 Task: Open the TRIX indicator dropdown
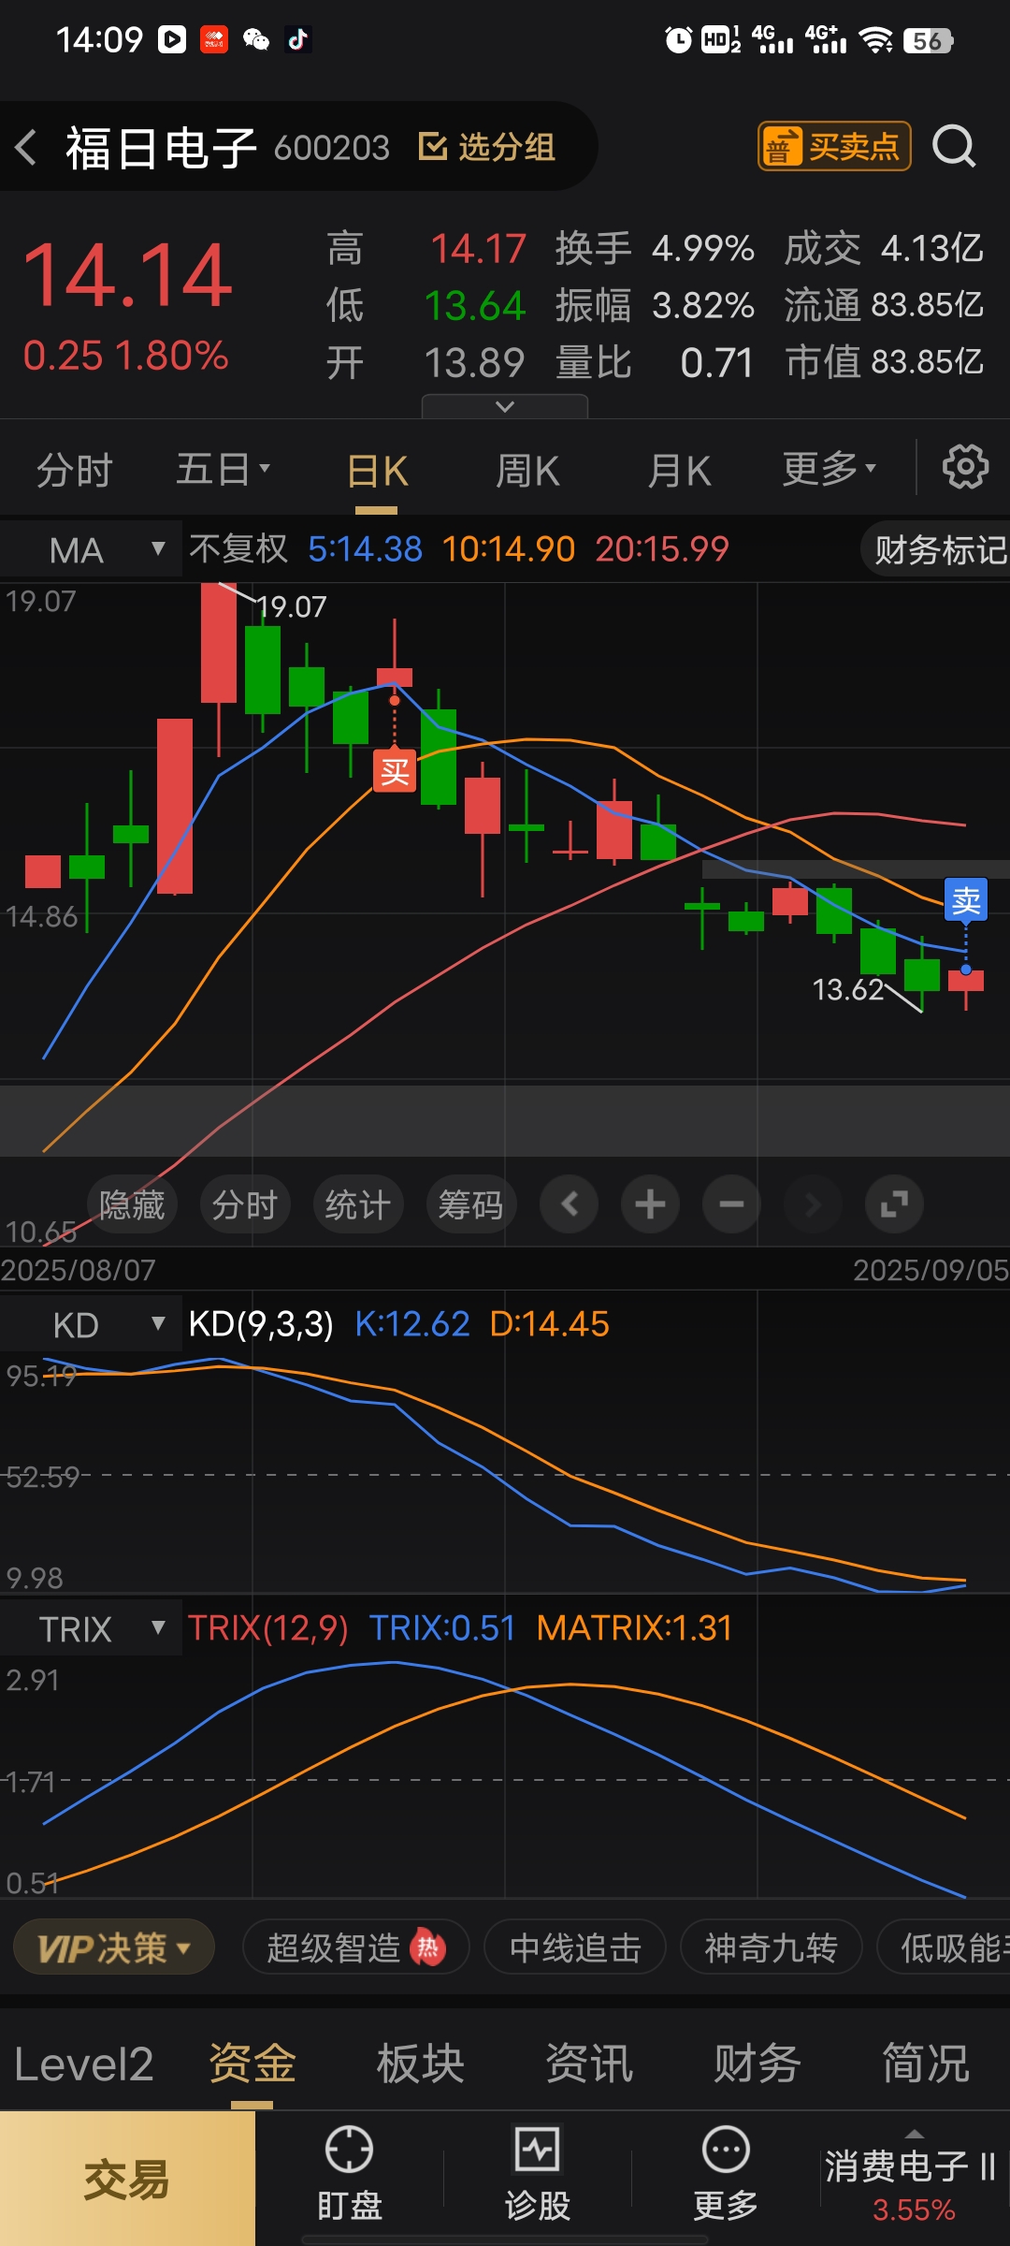(91, 1628)
